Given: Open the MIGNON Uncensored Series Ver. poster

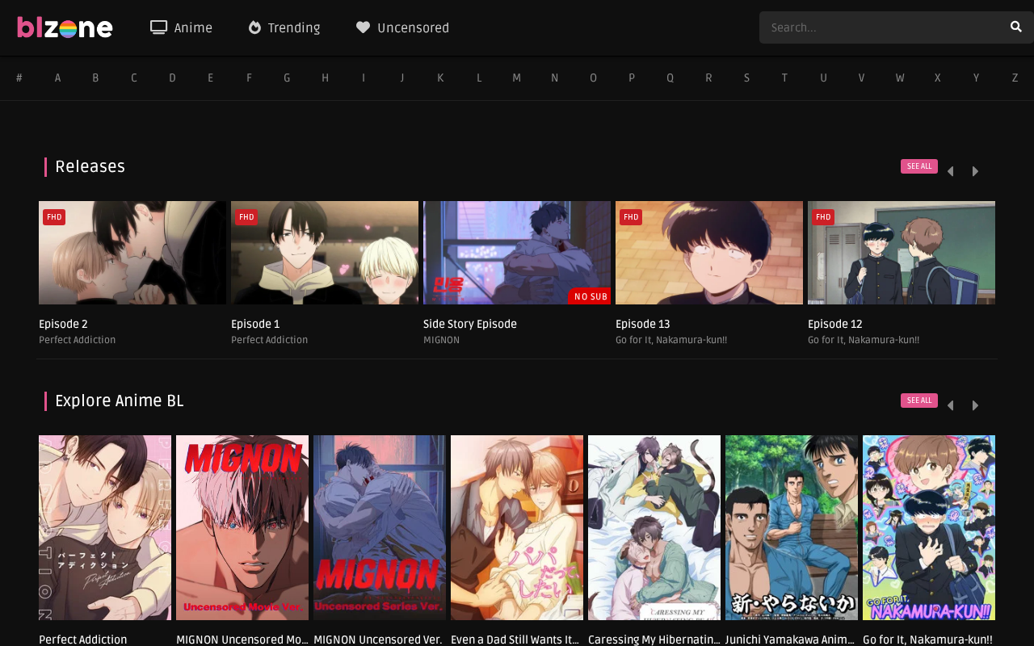Looking at the screenshot, I should coord(380,527).
